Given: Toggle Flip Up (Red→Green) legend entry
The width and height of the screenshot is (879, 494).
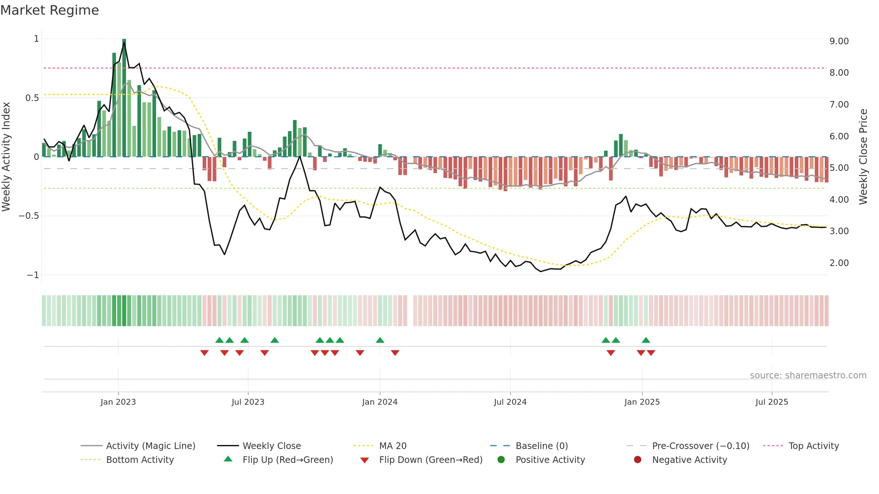Looking at the screenshot, I should 278,460.
